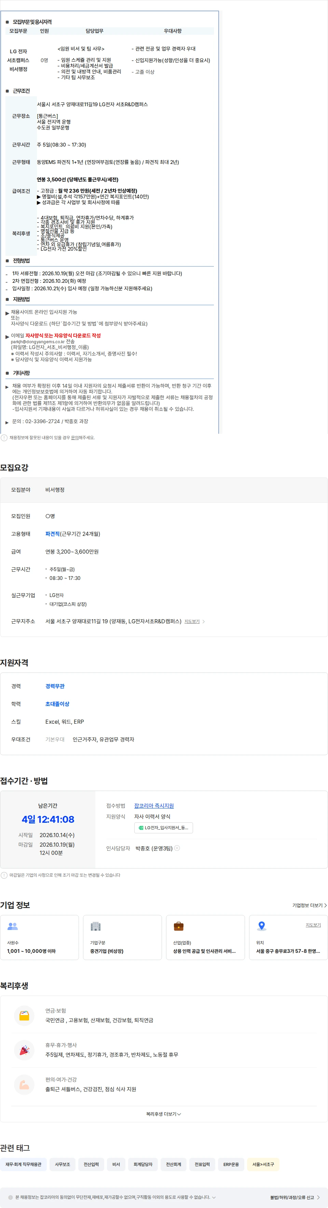Image resolution: width=328 pixels, height=1208 pixels.
Task: Select the 경력무관 career link
Action: [x=55, y=686]
